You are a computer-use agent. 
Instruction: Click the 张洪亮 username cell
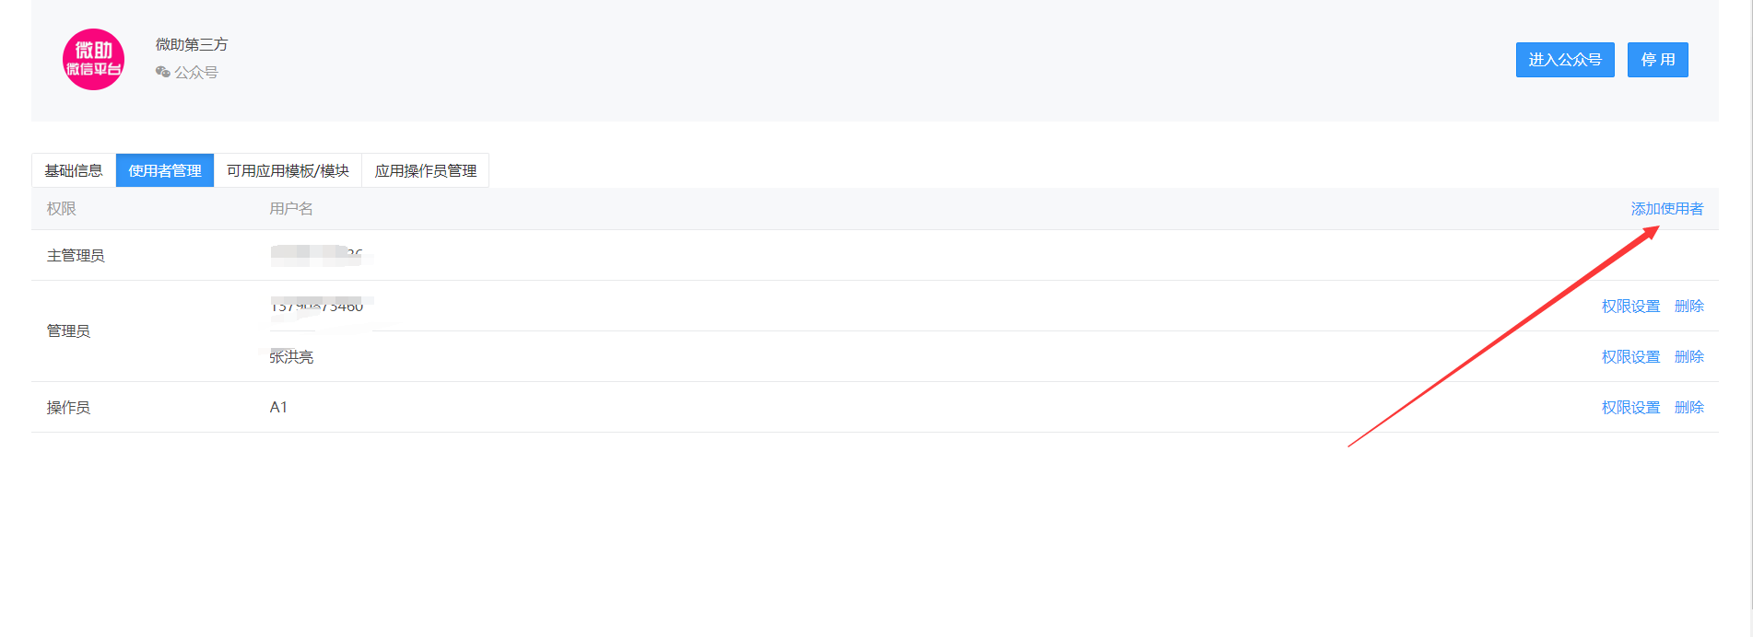point(291,357)
